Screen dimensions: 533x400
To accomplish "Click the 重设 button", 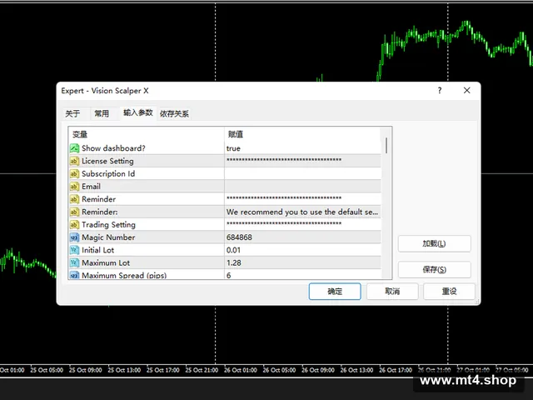I will [449, 292].
